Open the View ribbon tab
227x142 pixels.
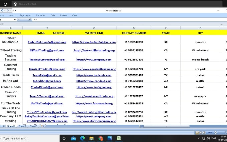coord(74,15)
